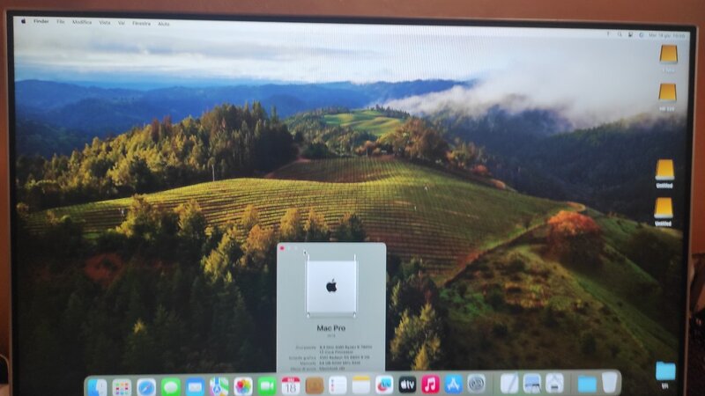
Task: Select the upper Untitled drive on desktop
Action: [664, 170]
